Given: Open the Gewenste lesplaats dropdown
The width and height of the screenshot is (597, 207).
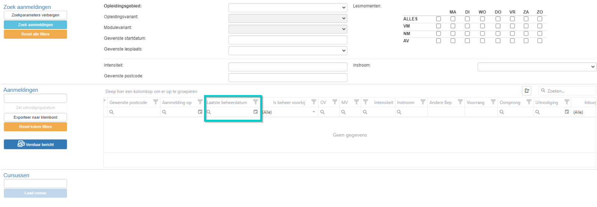Looking at the screenshot, I should pyautogui.click(x=288, y=51).
